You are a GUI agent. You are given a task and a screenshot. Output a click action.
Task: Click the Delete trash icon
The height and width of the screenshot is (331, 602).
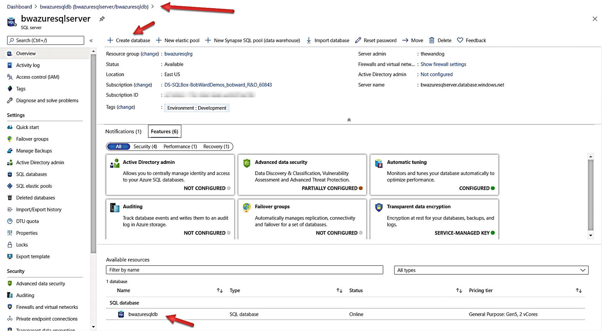pos(432,40)
